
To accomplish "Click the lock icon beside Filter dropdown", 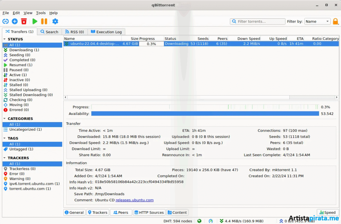I will point(336,21).
